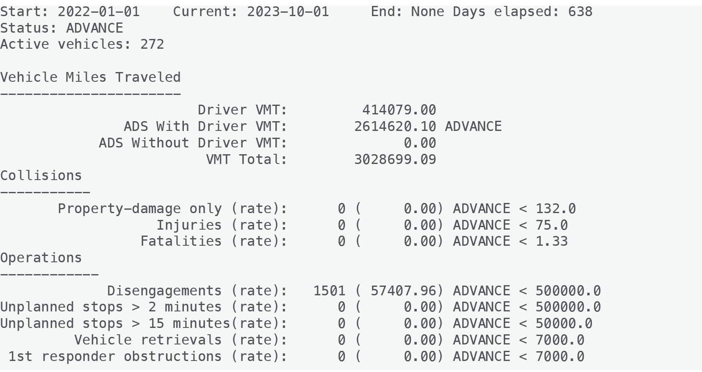
Task: Click the Operations heading
Action: [41, 258]
